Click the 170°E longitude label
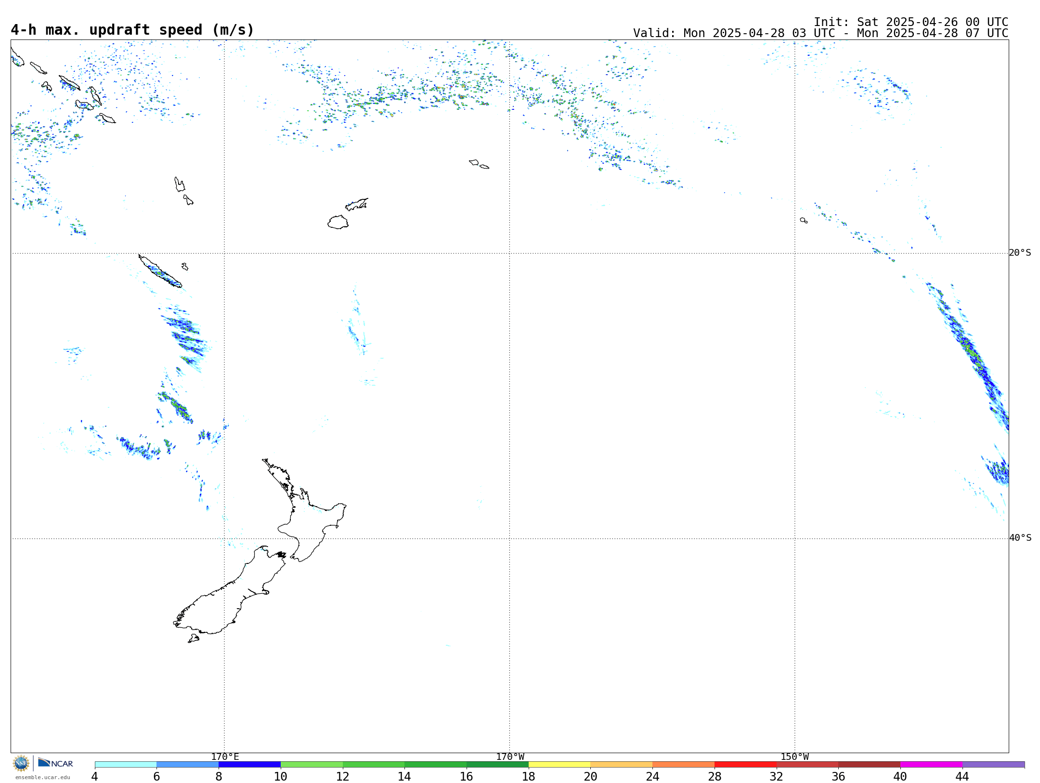 (225, 757)
